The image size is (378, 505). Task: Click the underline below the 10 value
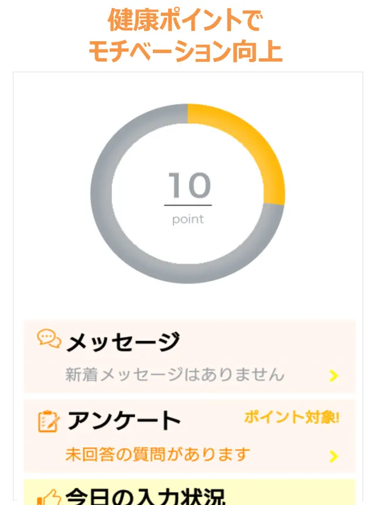[x=188, y=205]
